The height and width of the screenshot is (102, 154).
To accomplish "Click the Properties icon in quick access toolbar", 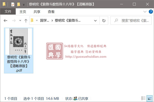I will click(13, 4).
